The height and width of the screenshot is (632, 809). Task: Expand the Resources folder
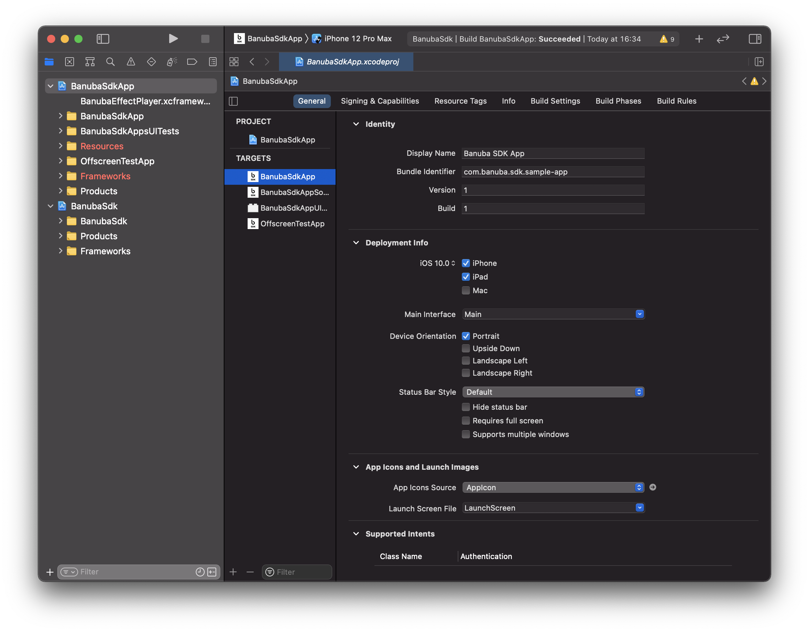[60, 146]
